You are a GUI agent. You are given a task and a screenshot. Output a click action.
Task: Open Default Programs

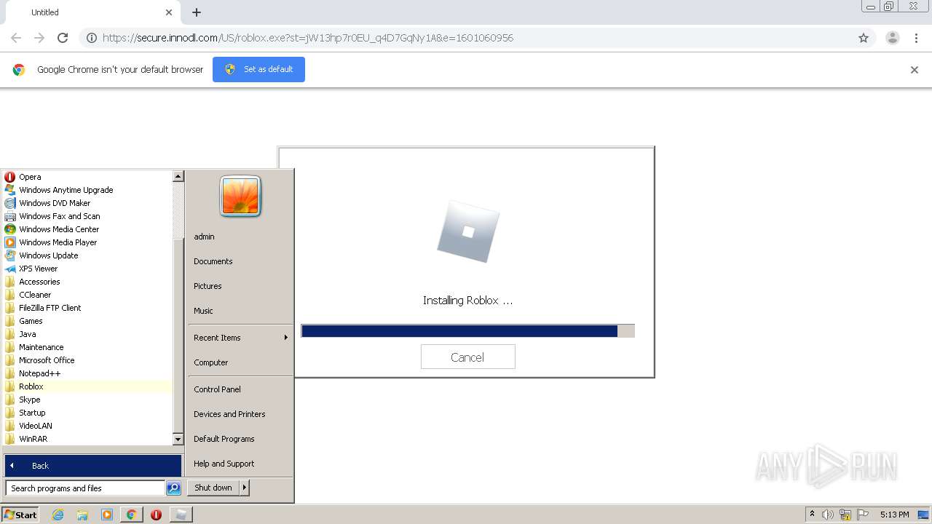[240, 439]
